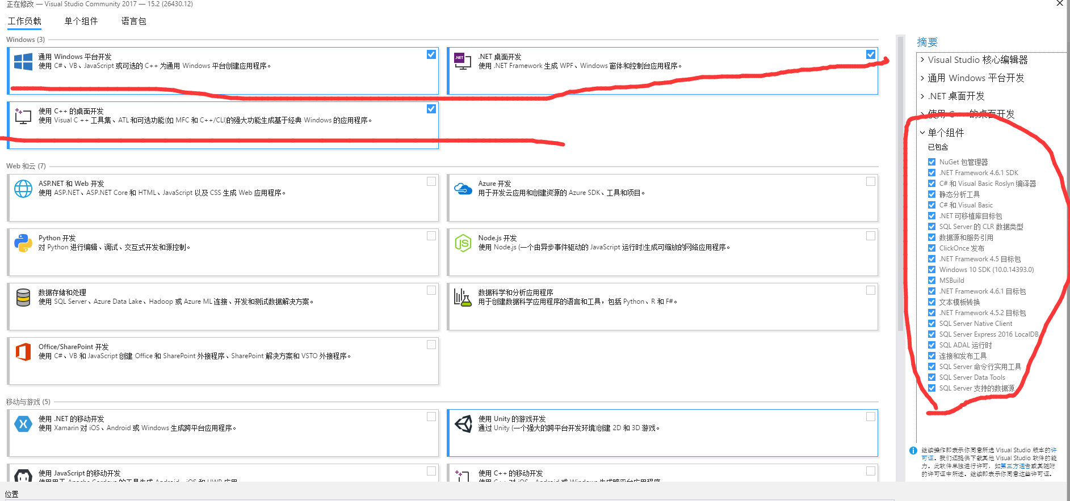Check 数据科学和分析应用程序 checkbox
Image resolution: width=1070 pixels, height=501 pixels.
[x=871, y=290]
